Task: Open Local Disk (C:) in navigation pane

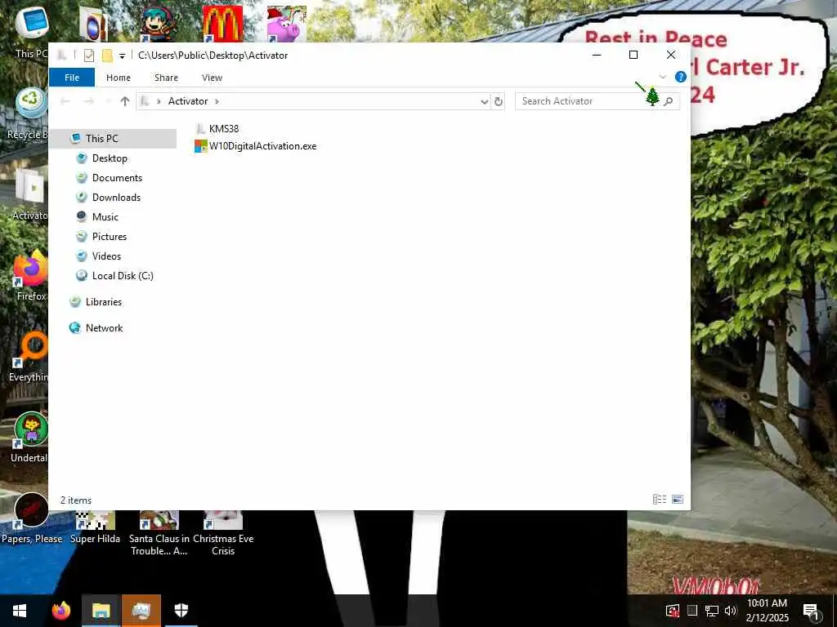Action: [x=123, y=276]
